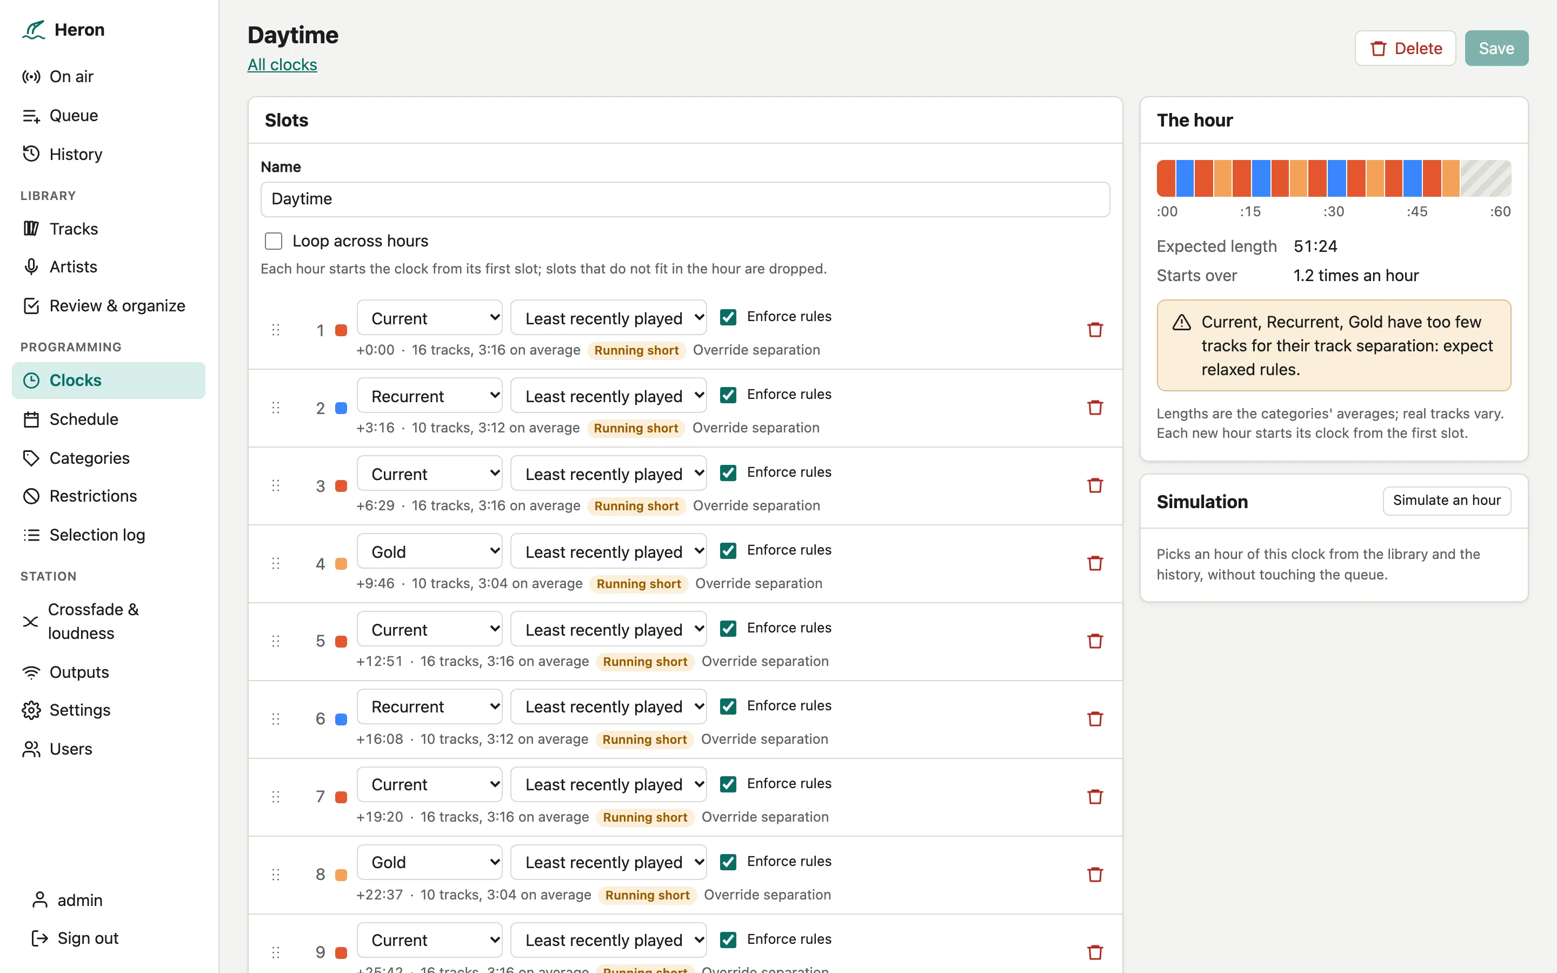Click the Sign out arrow icon
This screenshot has height=973, width=1557.
tap(40, 938)
